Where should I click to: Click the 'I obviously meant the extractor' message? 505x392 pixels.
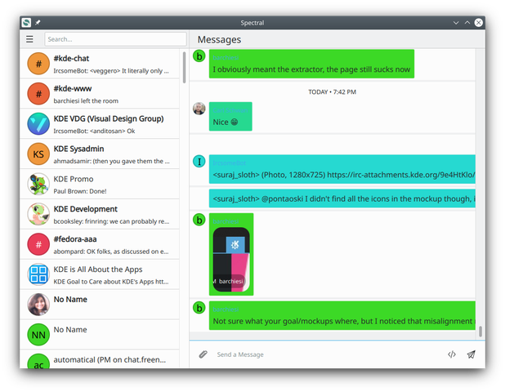[311, 64]
